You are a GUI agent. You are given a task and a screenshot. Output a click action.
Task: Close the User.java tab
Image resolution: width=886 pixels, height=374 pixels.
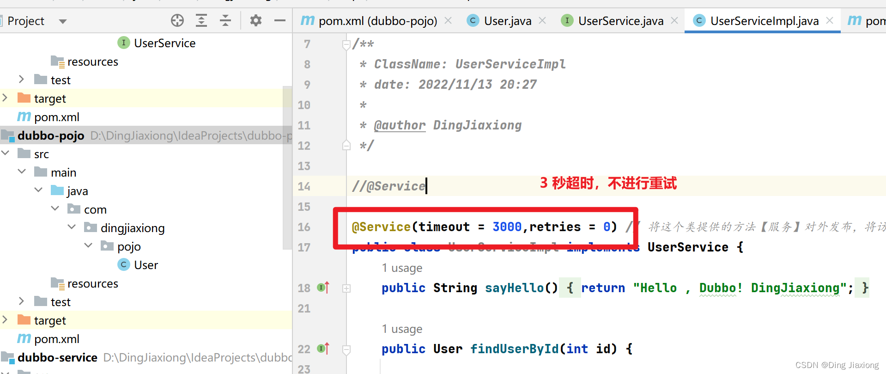click(x=542, y=21)
